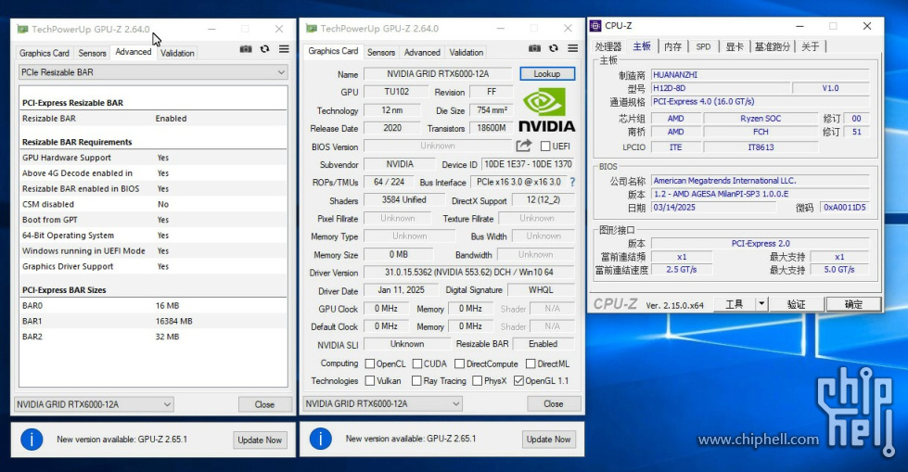Open CPU-Z 基准跑分 tab
The image size is (908, 472).
point(773,46)
